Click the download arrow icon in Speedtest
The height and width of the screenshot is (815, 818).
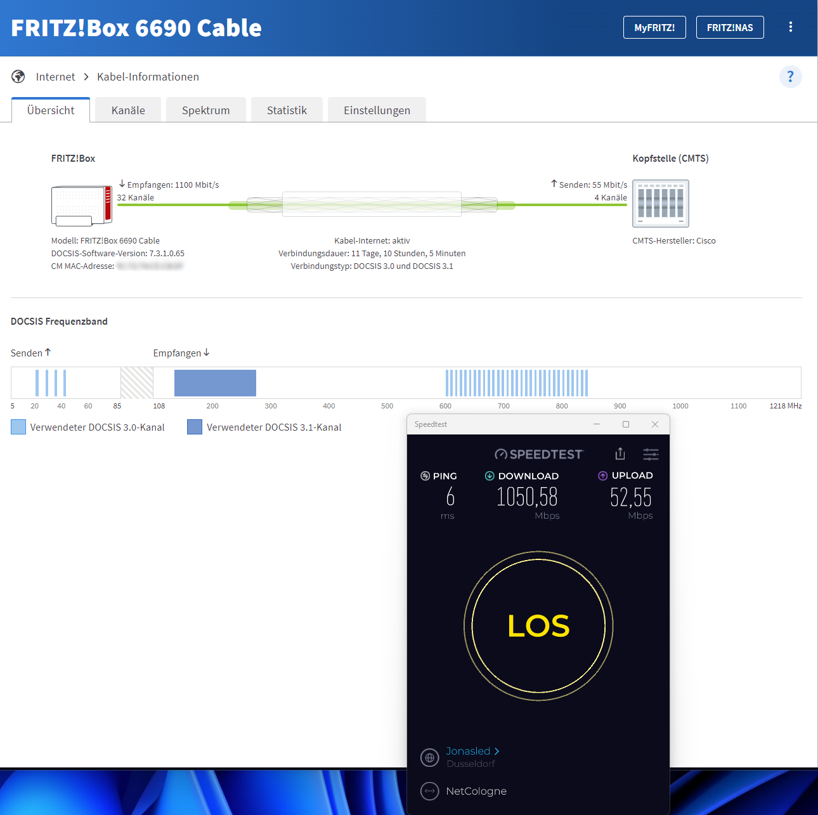[x=490, y=476]
